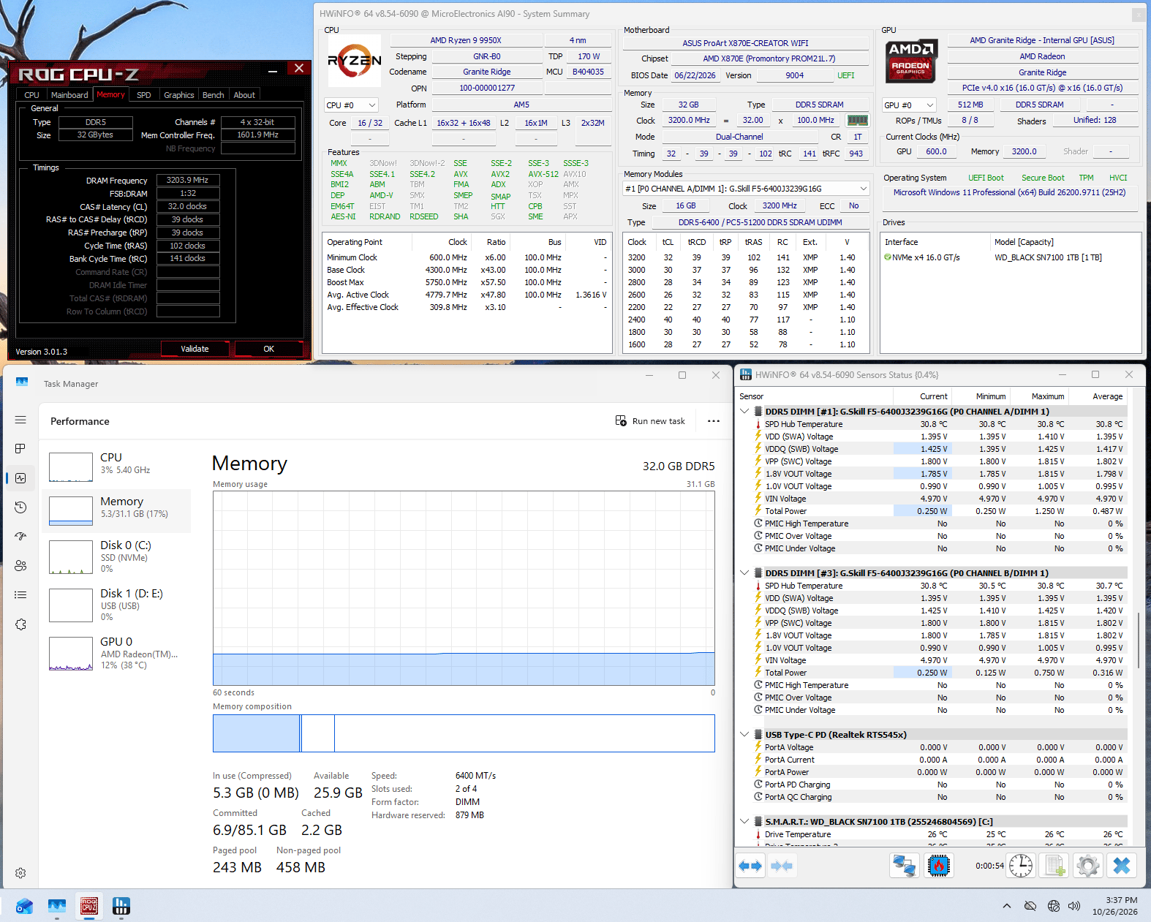The image size is (1151, 922).
Task: Click Run new task in Task Manager
Action: pos(650,421)
